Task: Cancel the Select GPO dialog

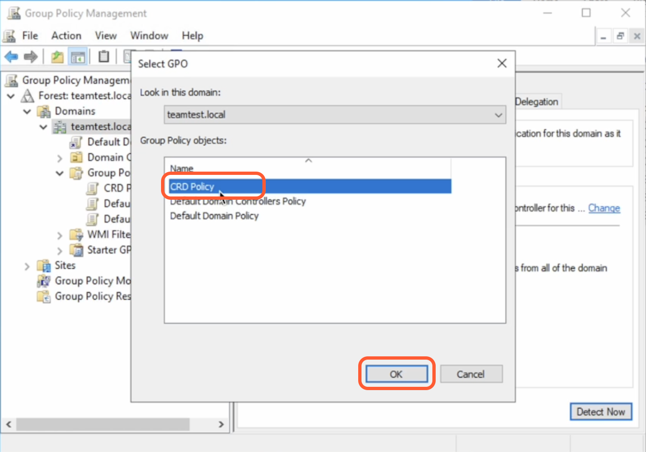Action: coord(470,374)
